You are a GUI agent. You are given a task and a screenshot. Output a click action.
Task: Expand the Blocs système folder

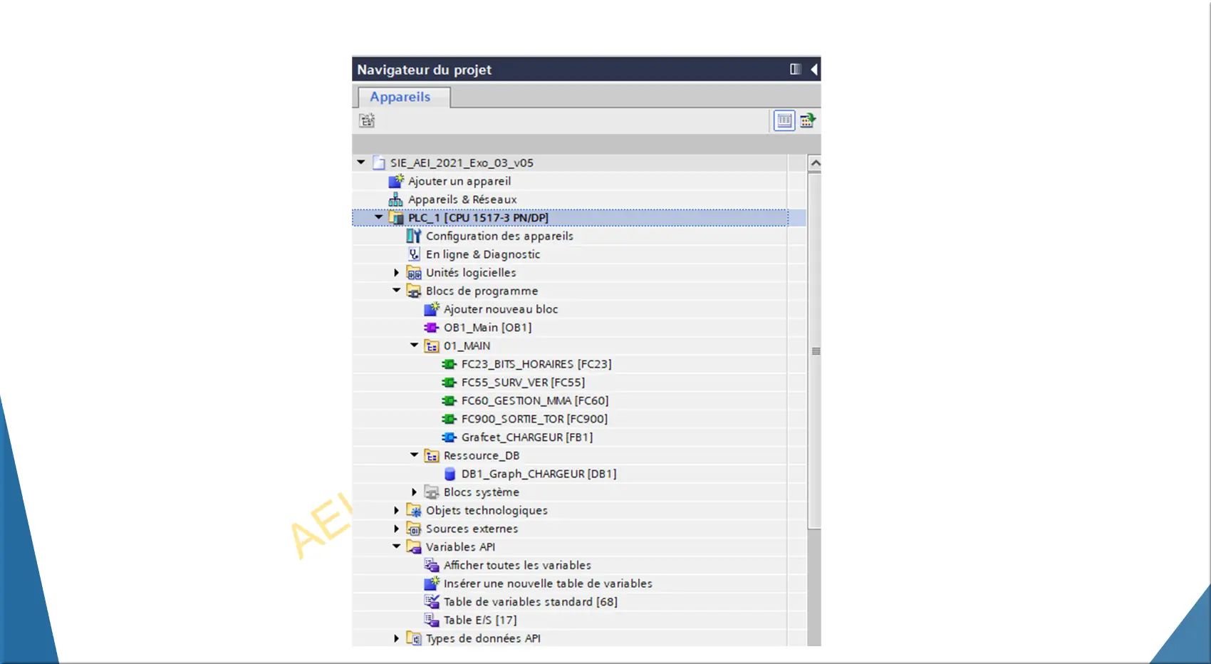415,492
